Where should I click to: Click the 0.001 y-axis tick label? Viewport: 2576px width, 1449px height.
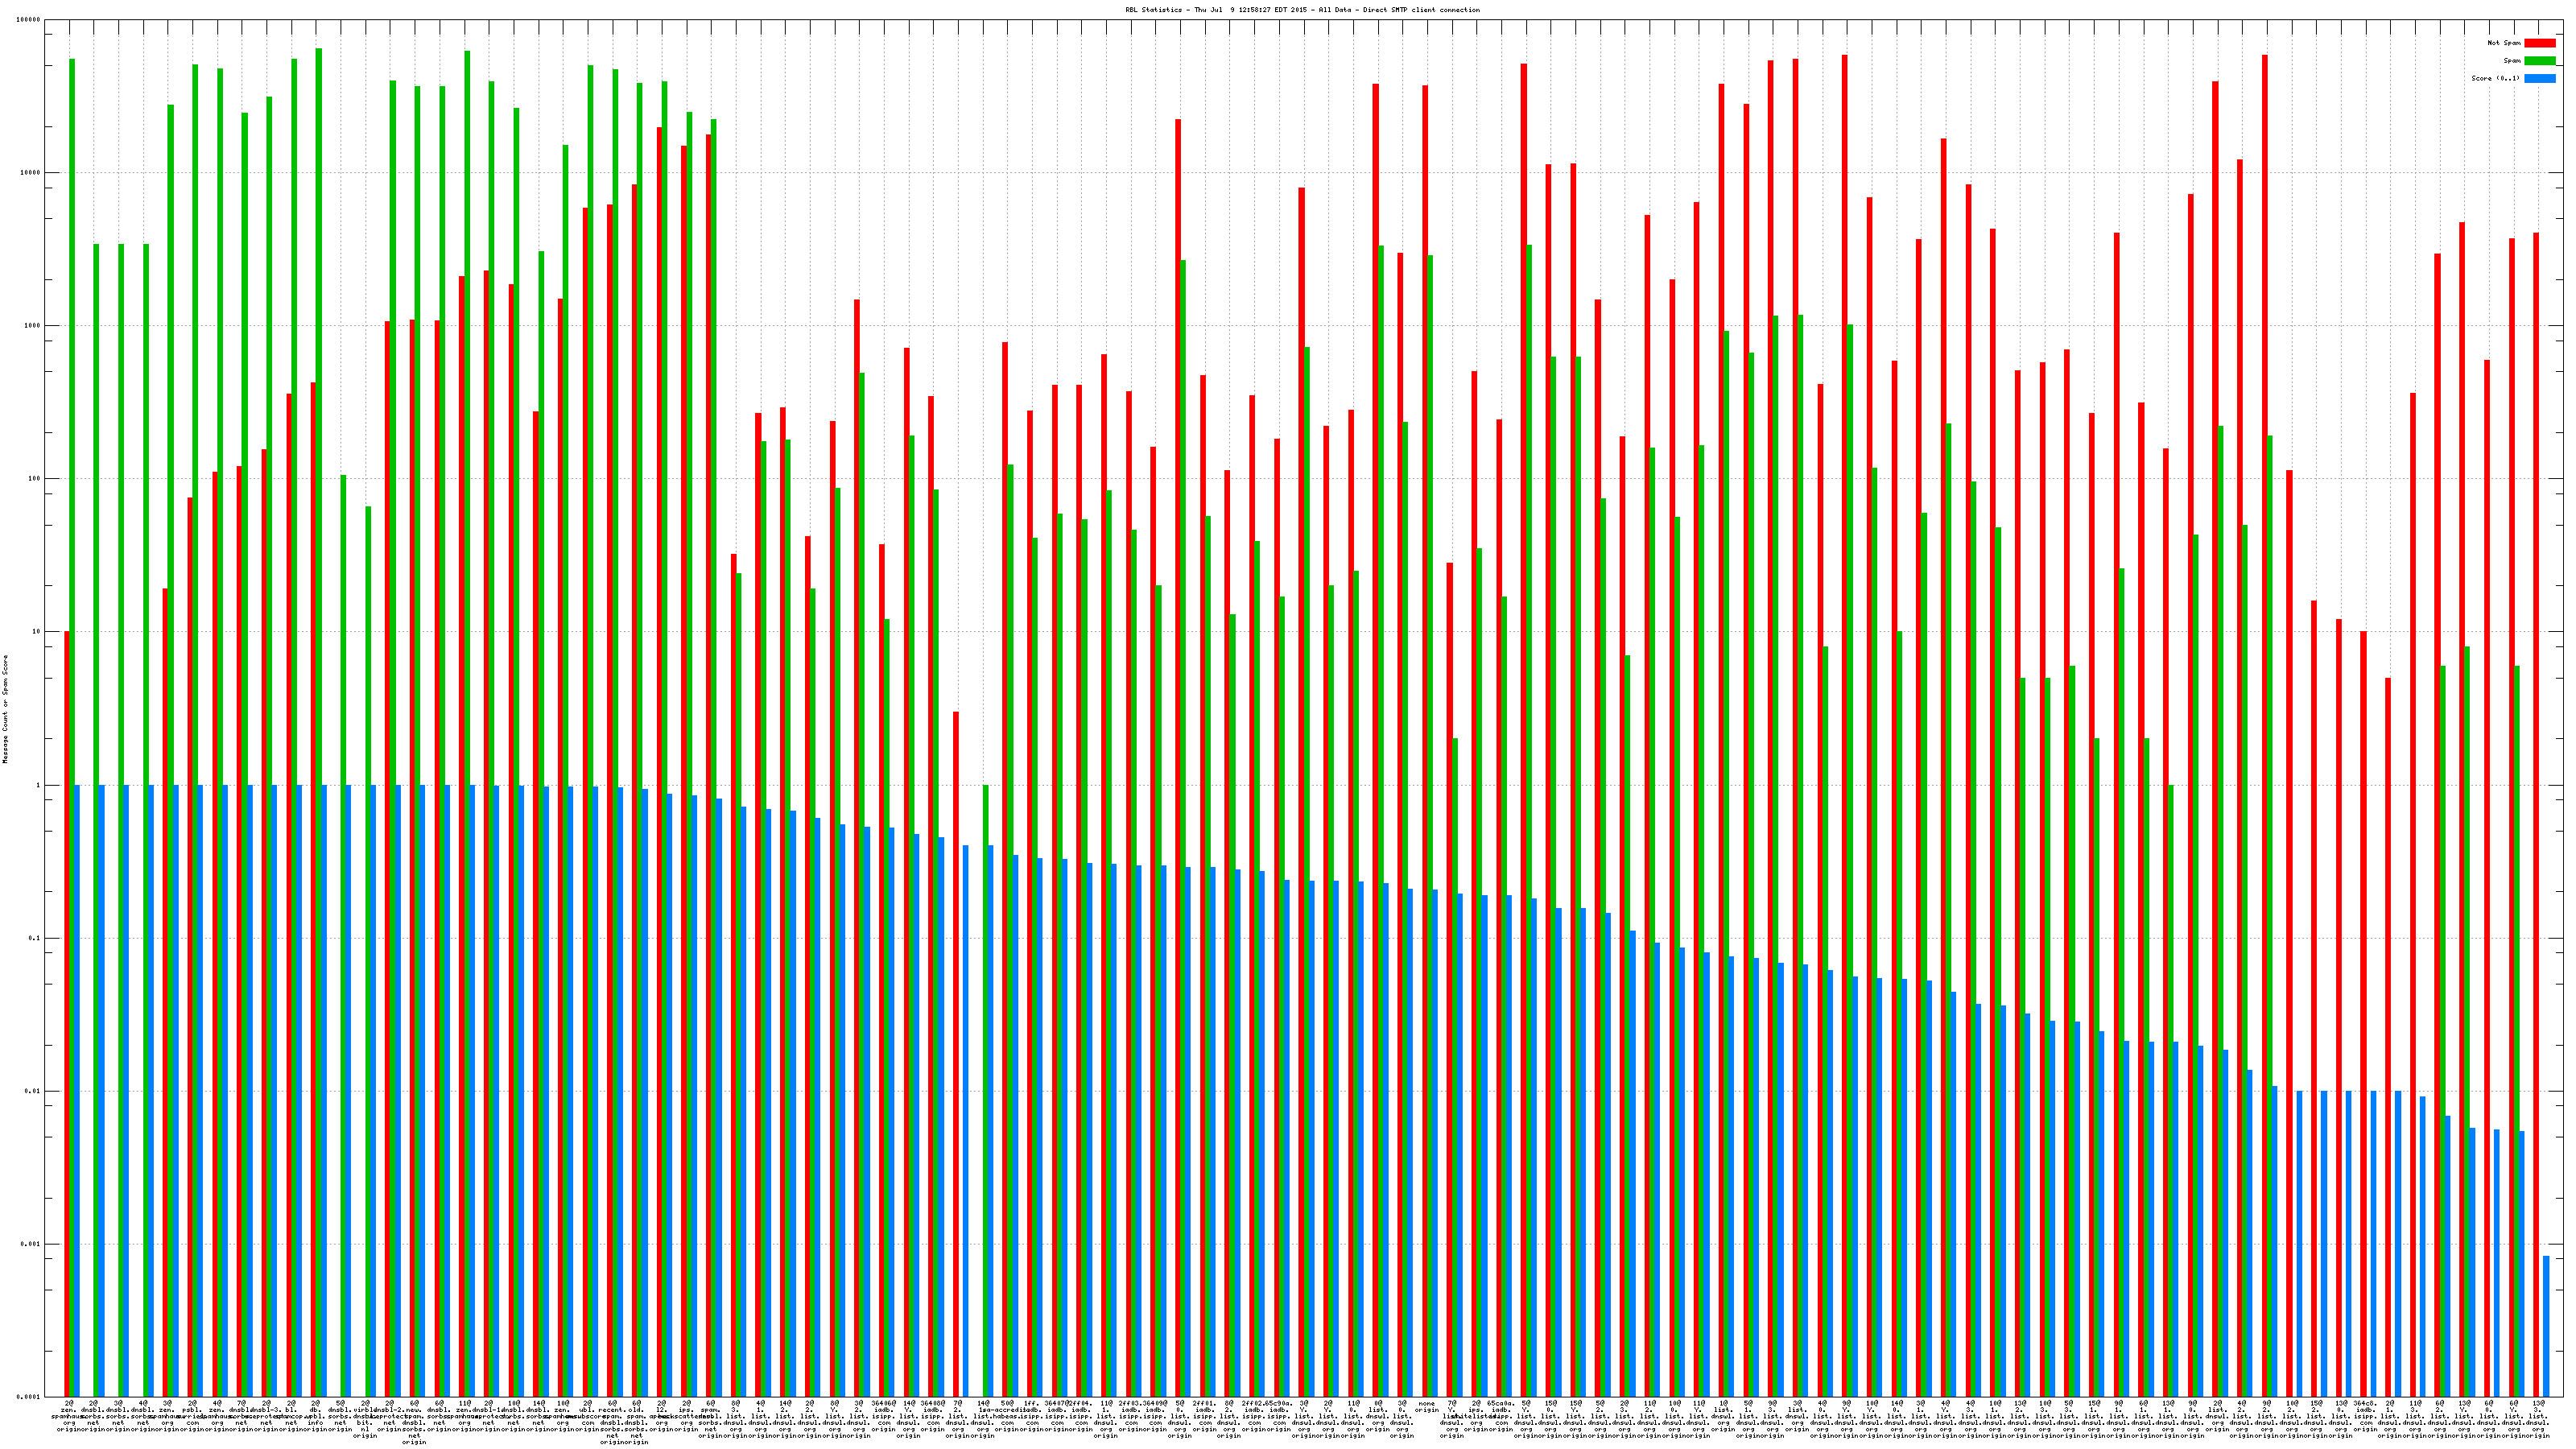[x=31, y=1245]
